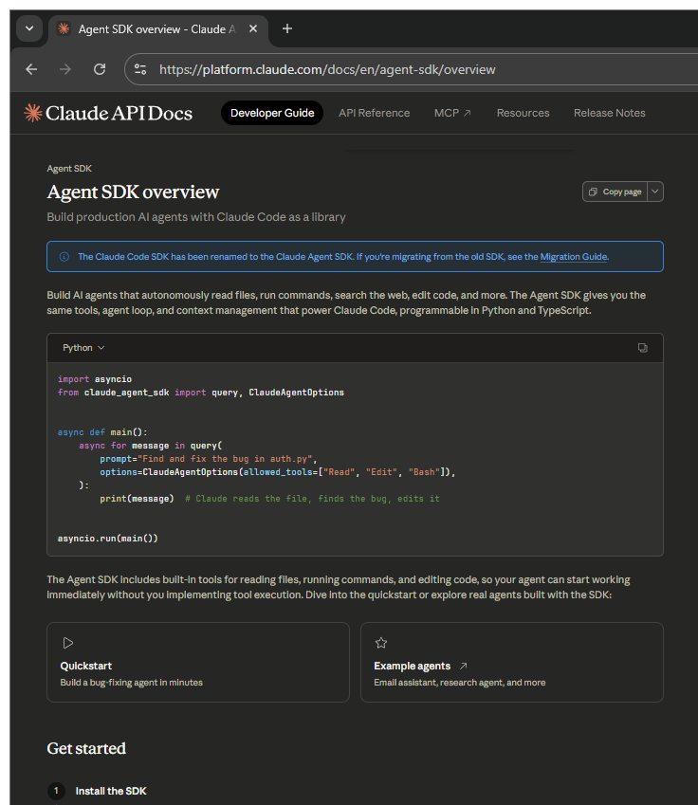Image resolution: width=698 pixels, height=805 pixels.
Task: Click the Agent SDK breadcrumb
Action: coord(69,169)
